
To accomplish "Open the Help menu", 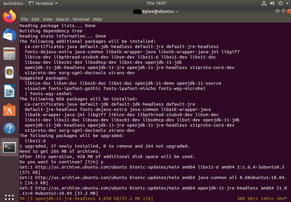I will click(97, 19).
